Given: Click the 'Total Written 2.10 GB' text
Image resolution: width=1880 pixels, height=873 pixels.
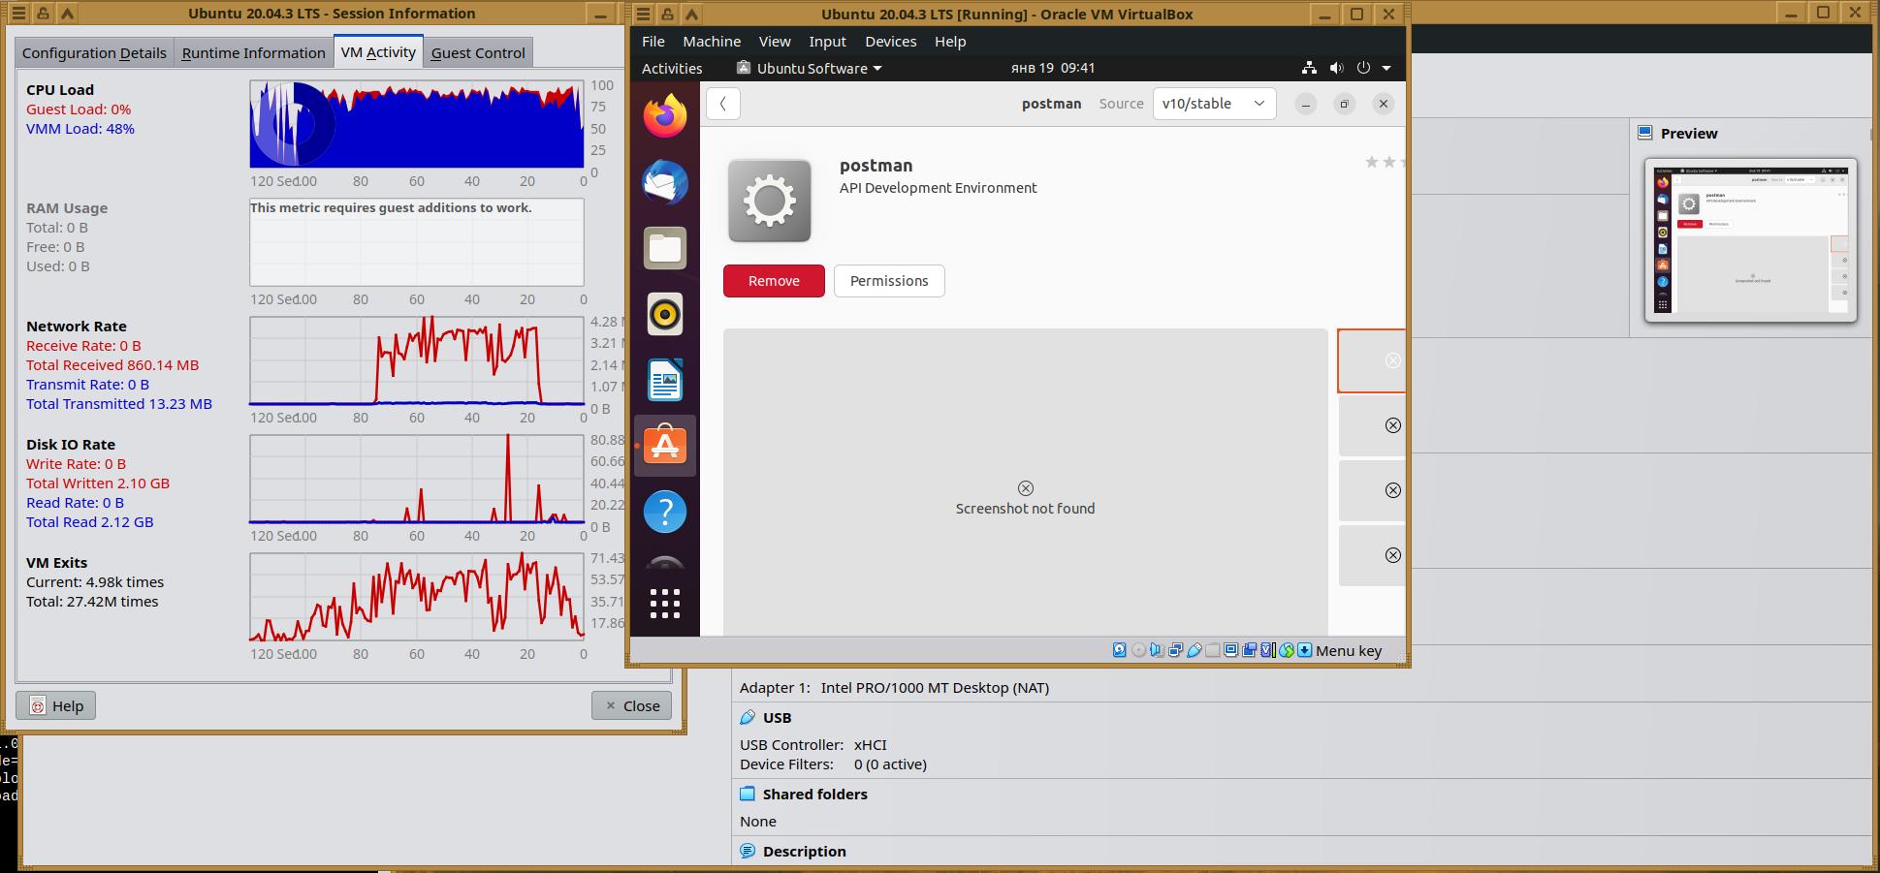Looking at the screenshot, I should (x=98, y=483).
